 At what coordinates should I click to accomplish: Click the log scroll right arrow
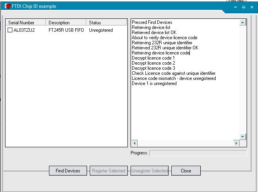tap(236, 143)
